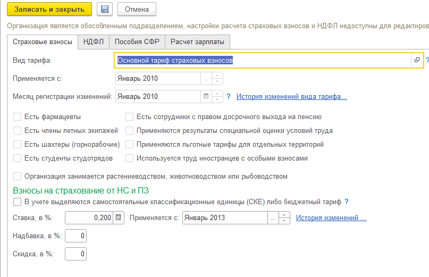The width and height of the screenshot is (429, 277).
Task: Select the Страховые взносы tab
Action: click(x=43, y=42)
